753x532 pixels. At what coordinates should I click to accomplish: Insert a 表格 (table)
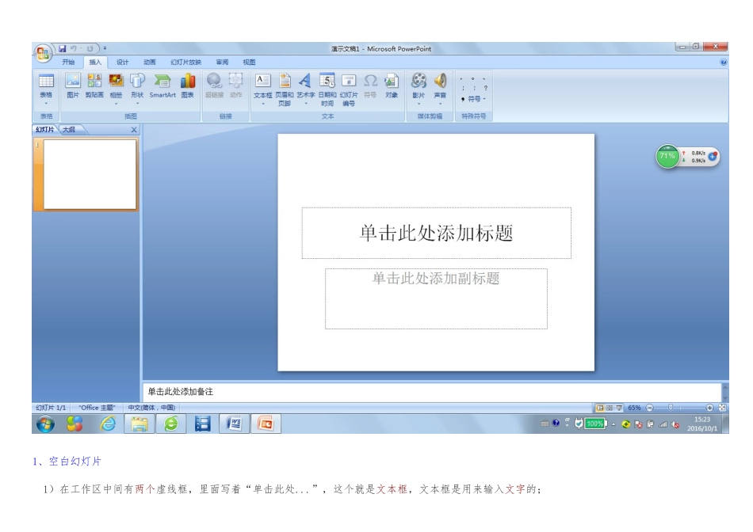[x=46, y=89]
